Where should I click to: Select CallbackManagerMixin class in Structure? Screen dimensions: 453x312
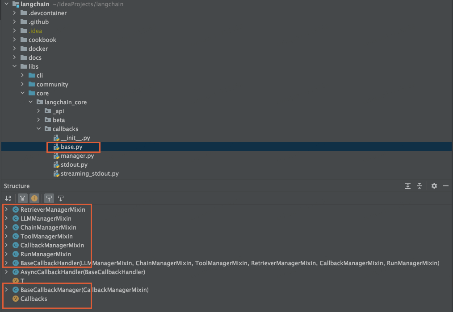pyautogui.click(x=52, y=246)
